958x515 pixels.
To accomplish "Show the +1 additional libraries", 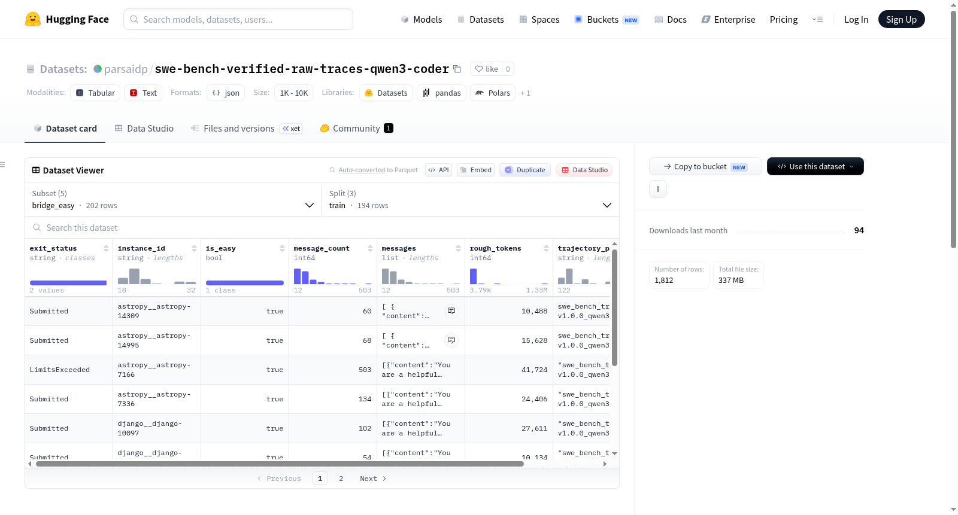I will tap(525, 93).
